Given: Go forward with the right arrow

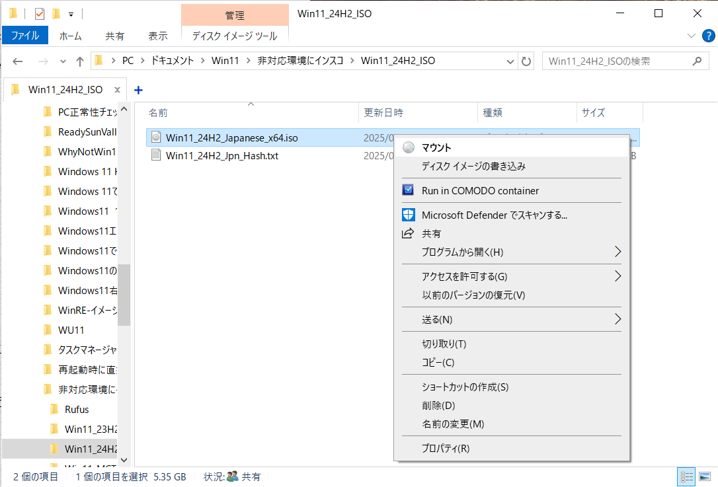Looking at the screenshot, I should click(x=43, y=61).
